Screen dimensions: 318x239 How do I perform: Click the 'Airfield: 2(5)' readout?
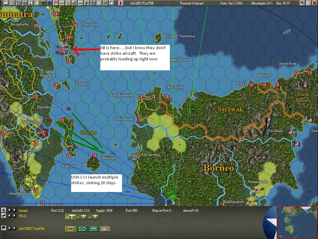81,210
